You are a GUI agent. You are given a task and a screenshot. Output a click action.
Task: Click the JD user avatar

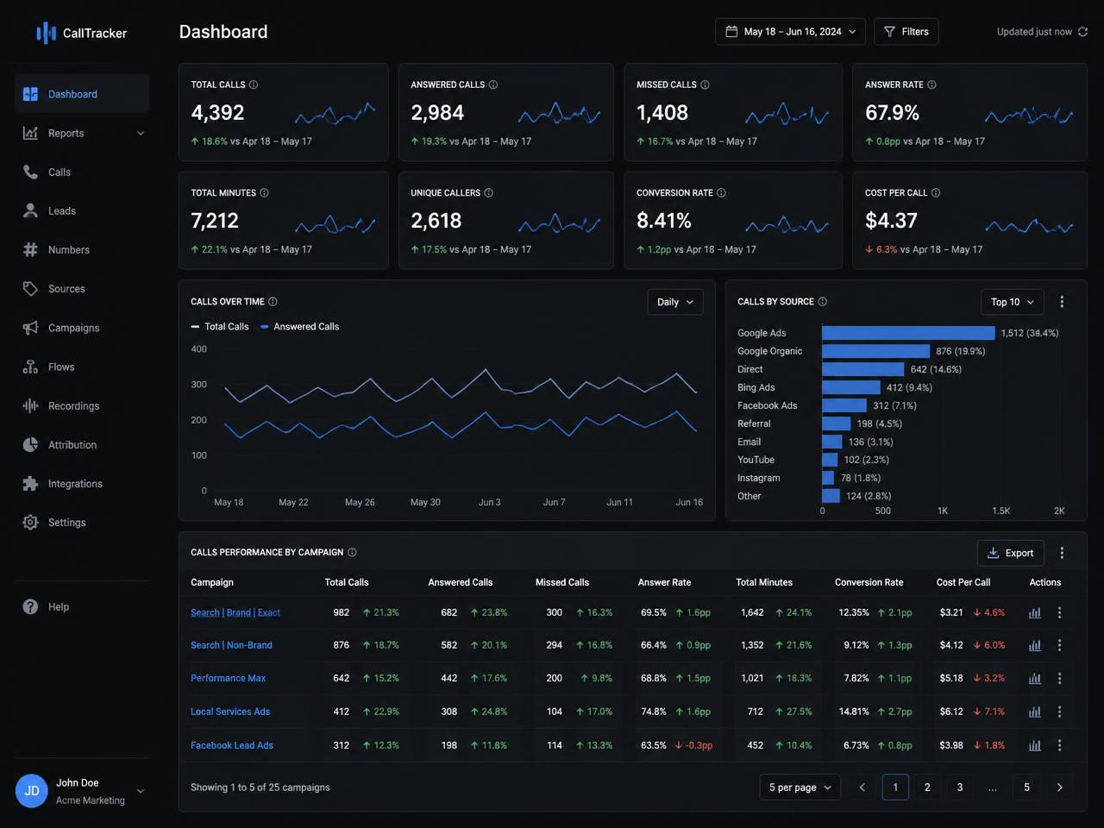32,791
